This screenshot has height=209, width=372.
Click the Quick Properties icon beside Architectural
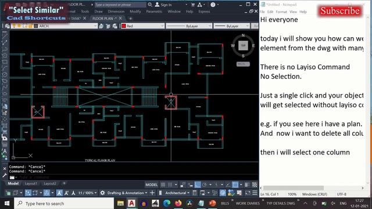click(195, 193)
